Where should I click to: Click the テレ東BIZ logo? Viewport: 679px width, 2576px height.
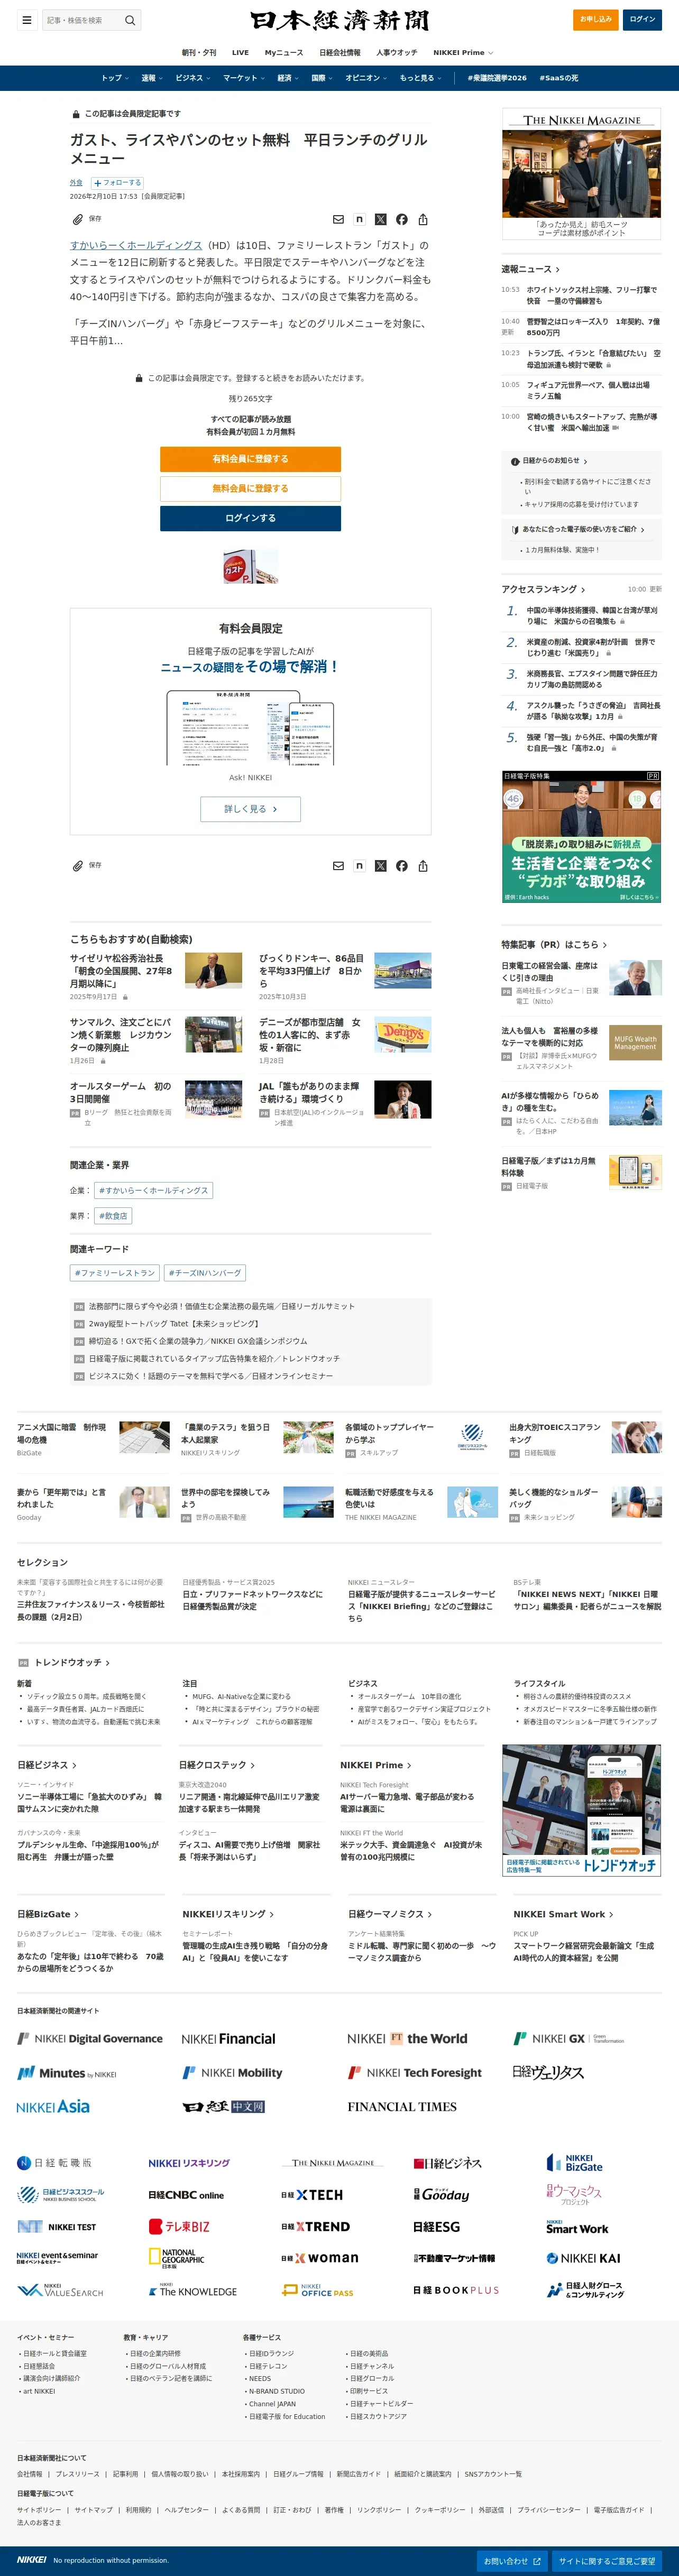tap(179, 2227)
